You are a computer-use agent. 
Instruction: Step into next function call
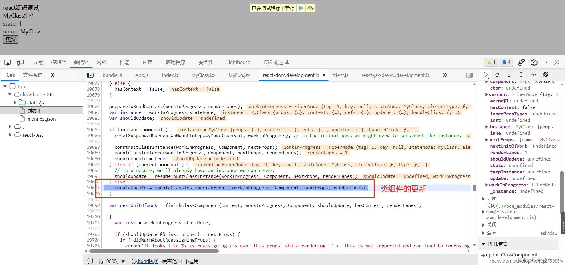tap(509, 75)
